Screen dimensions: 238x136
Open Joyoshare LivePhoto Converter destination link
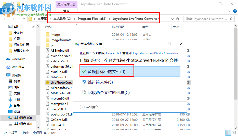coord(155,53)
